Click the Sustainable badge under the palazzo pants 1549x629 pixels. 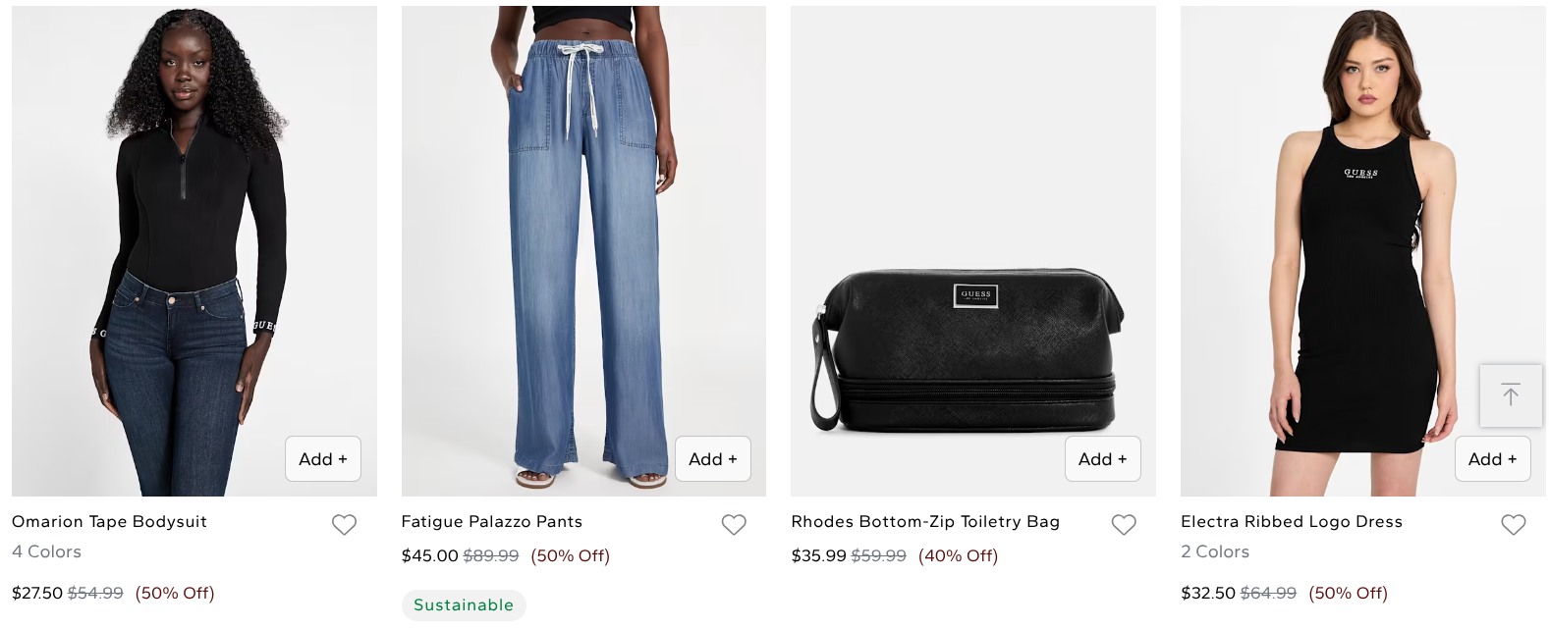(464, 604)
